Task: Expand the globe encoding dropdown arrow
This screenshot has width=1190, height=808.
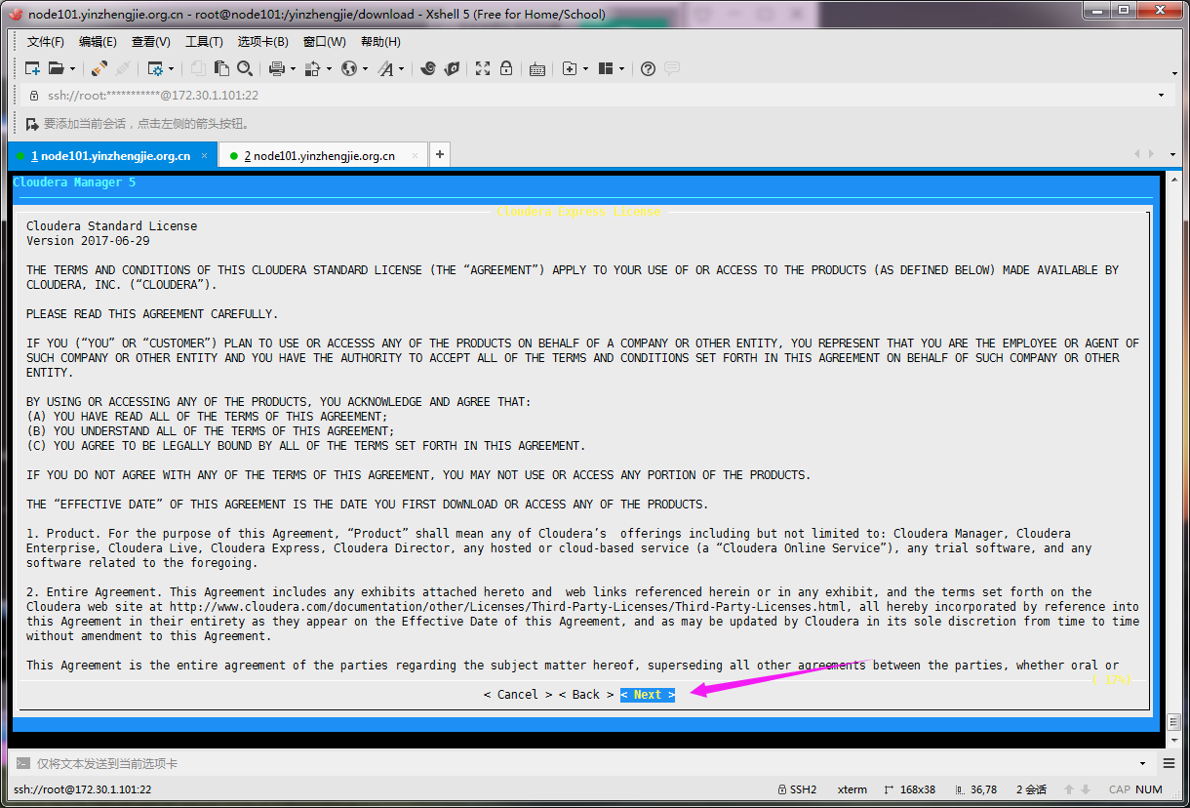Action: (366, 68)
